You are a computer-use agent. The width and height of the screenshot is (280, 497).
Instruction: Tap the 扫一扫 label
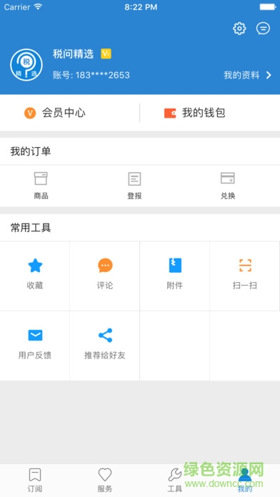point(245,286)
